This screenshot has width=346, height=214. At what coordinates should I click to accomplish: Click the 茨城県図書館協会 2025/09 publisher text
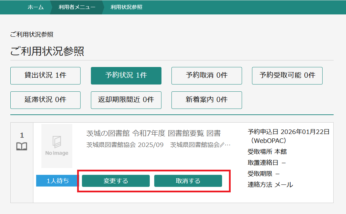125,145
